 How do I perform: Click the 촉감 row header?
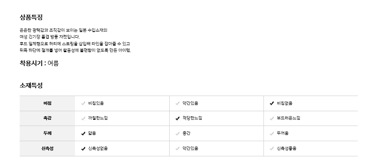tap(48, 119)
